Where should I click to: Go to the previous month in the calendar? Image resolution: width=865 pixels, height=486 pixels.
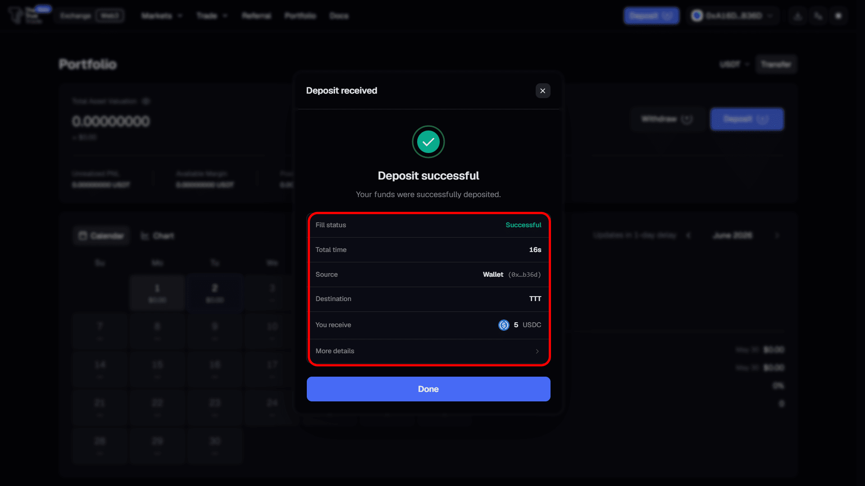(x=688, y=235)
